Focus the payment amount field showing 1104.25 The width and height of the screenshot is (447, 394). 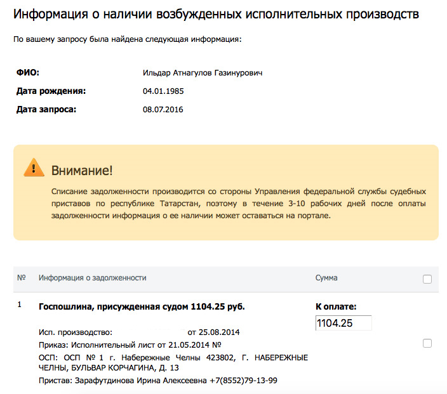tap(343, 323)
